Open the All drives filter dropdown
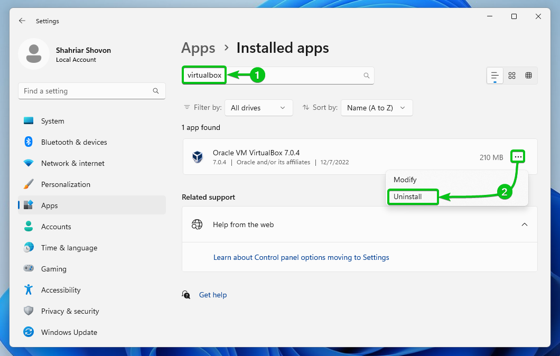Viewport: 560px width, 356px height. pyautogui.click(x=258, y=107)
